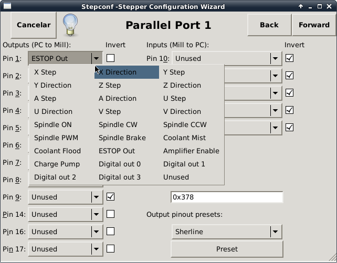The height and width of the screenshot is (263, 337).
Task: Toggle Pin 1 invert checkbox
Action: click(x=110, y=58)
